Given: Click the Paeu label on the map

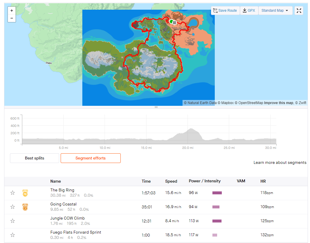Looking at the screenshot, I should point(49,63).
